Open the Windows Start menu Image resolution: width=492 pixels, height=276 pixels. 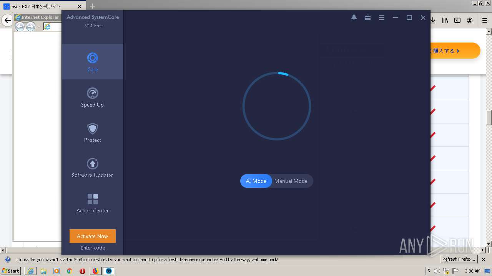(11, 271)
